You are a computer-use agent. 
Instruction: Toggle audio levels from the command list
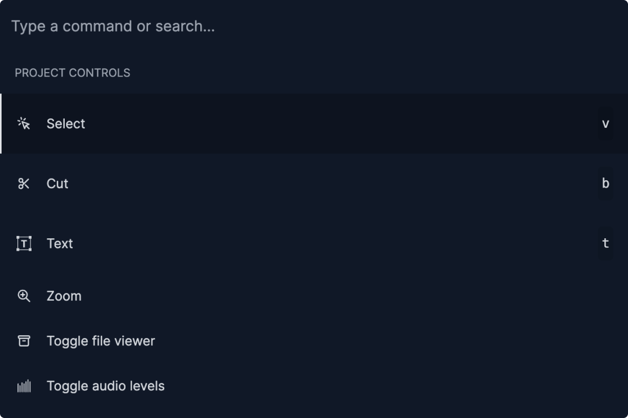106,386
